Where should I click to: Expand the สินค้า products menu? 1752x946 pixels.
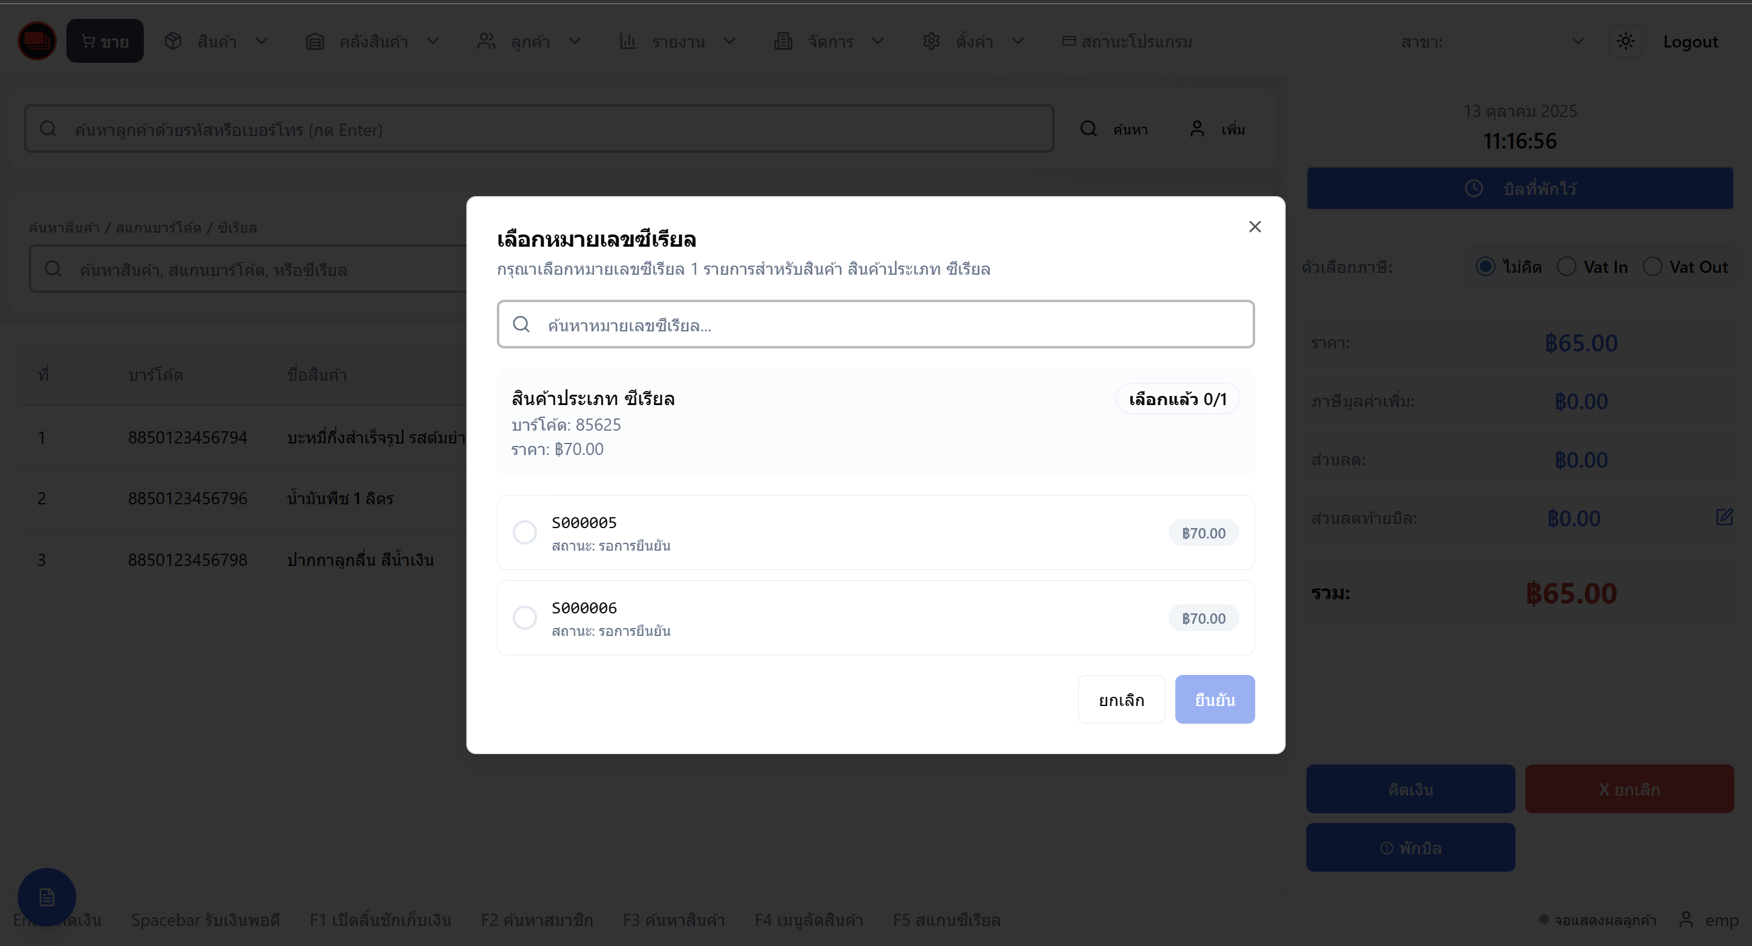click(216, 41)
